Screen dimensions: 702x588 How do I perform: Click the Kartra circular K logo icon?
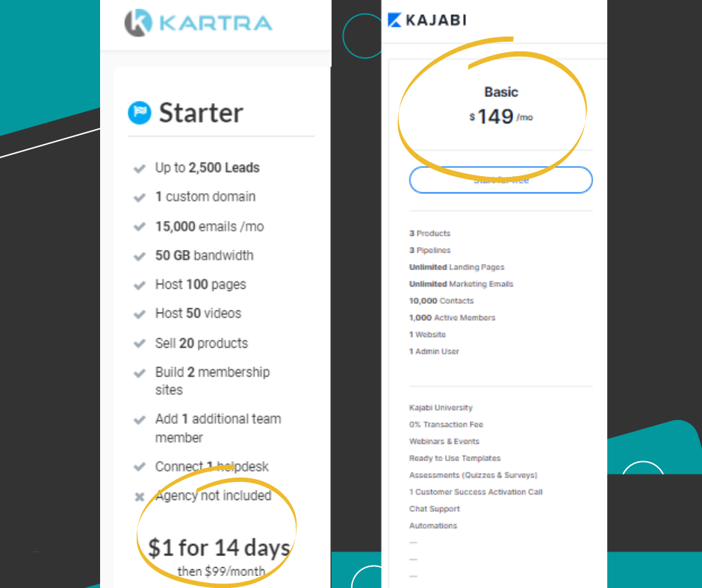138,22
